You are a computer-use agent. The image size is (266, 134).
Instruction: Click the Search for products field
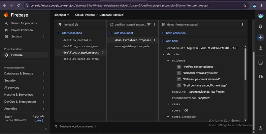24,23
